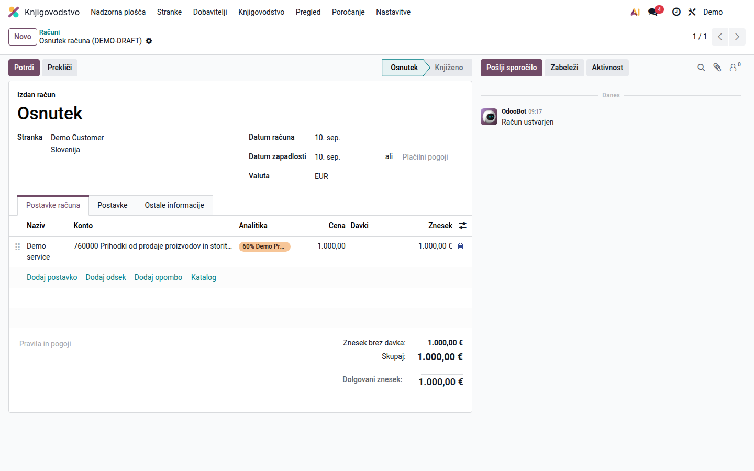Screen dimensions: 754x471
Task: Open the gear actions menu beside draft title
Action: (149, 41)
